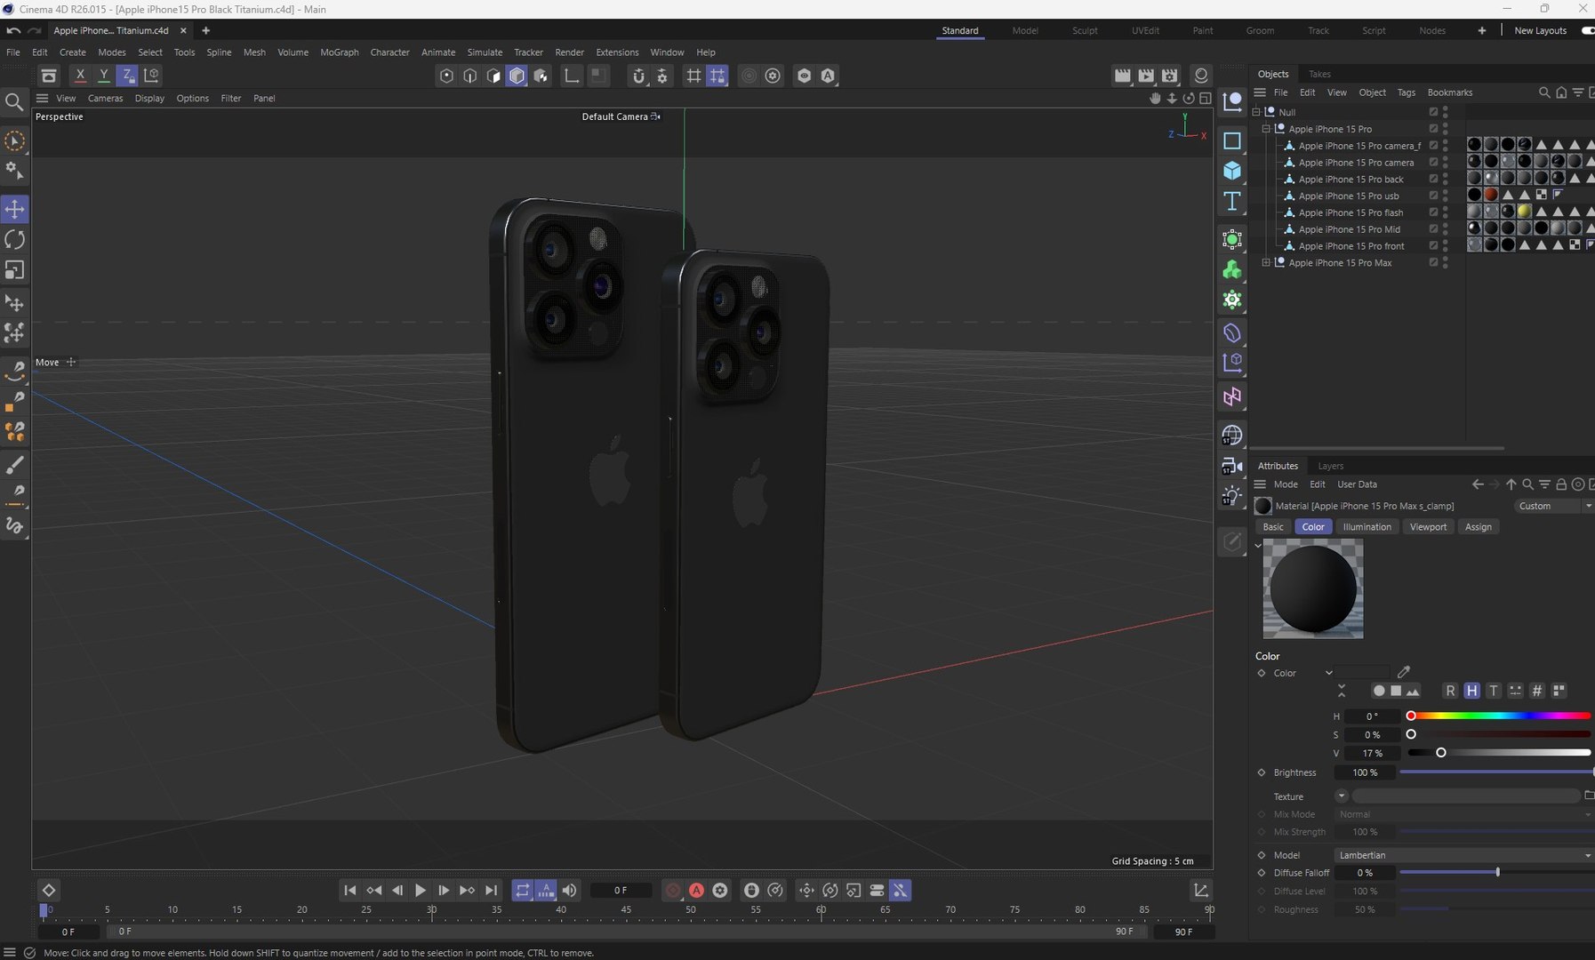Open the Simulate menu
Screen dimensions: 1595x960
click(x=485, y=52)
